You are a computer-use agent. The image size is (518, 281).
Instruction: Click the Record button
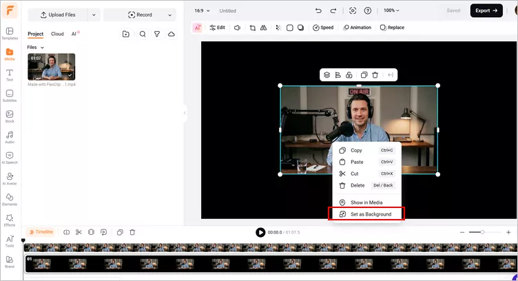tap(140, 15)
